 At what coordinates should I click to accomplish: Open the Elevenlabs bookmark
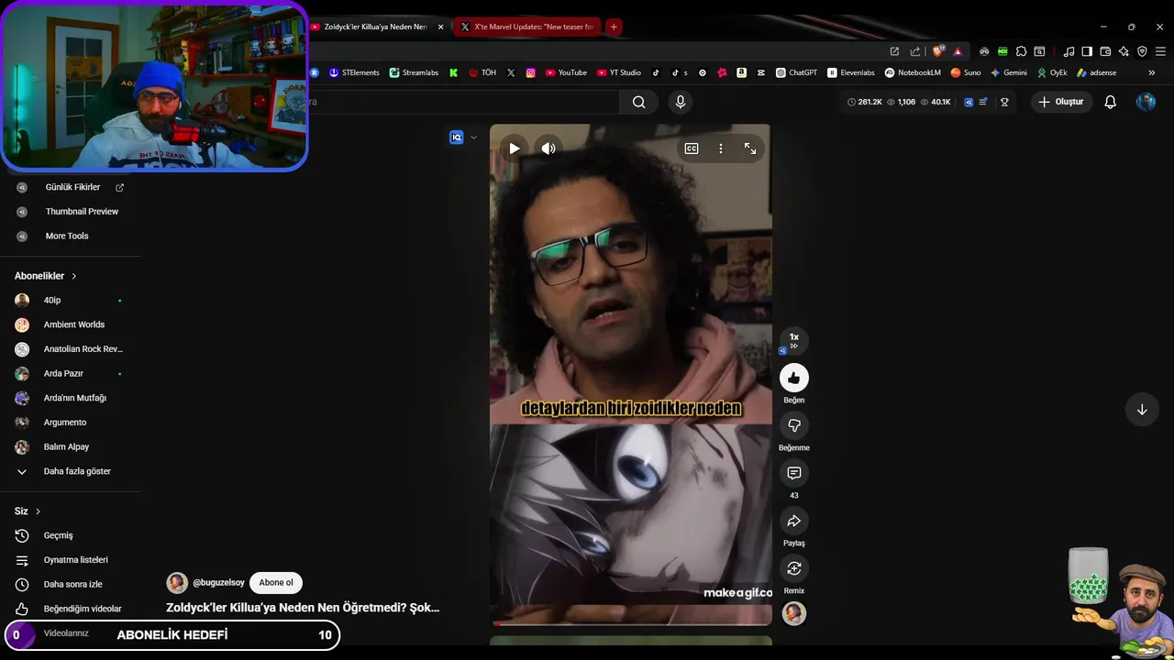(x=851, y=72)
